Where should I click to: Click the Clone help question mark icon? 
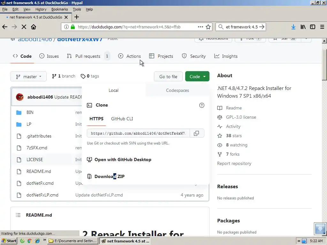[x=202, y=105]
